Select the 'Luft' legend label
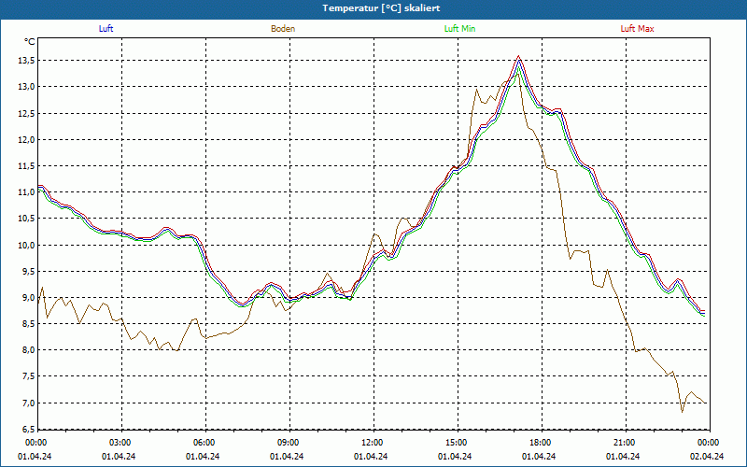Screen dimensions: 747x467 [106, 29]
